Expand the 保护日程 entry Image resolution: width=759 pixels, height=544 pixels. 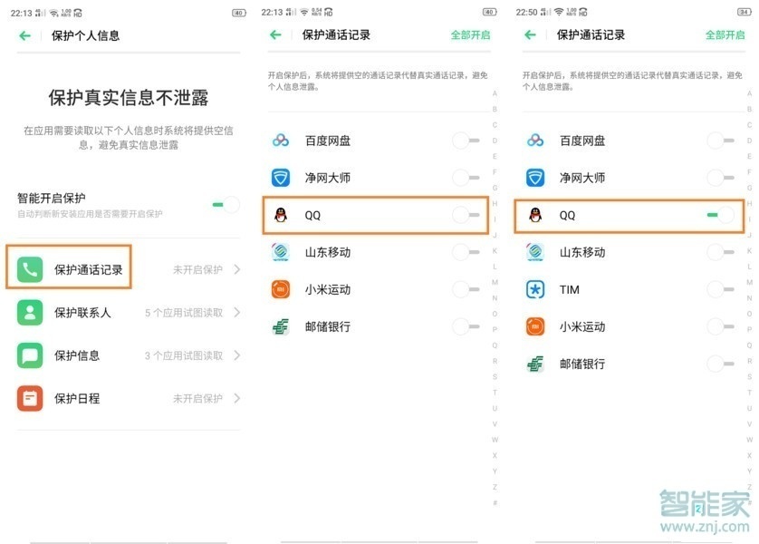(235, 399)
